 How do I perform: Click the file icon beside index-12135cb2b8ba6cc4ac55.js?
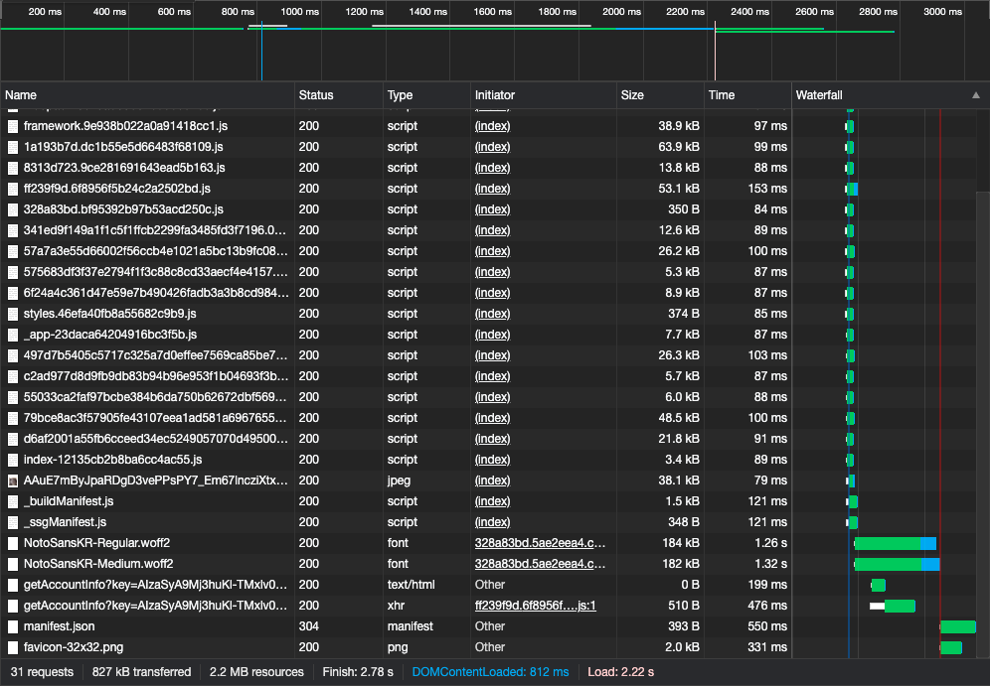click(x=13, y=460)
